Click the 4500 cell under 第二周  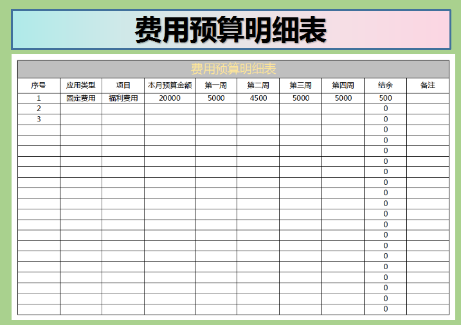258,98
